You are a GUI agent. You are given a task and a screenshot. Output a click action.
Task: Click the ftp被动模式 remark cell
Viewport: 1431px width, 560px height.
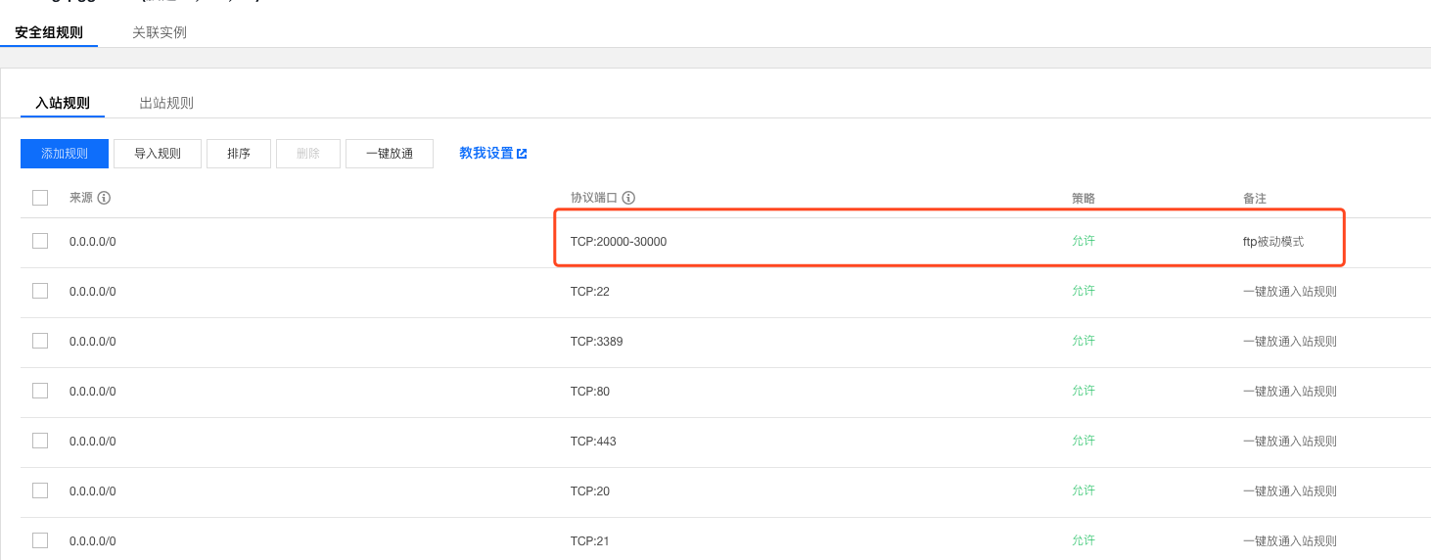[x=1273, y=241]
